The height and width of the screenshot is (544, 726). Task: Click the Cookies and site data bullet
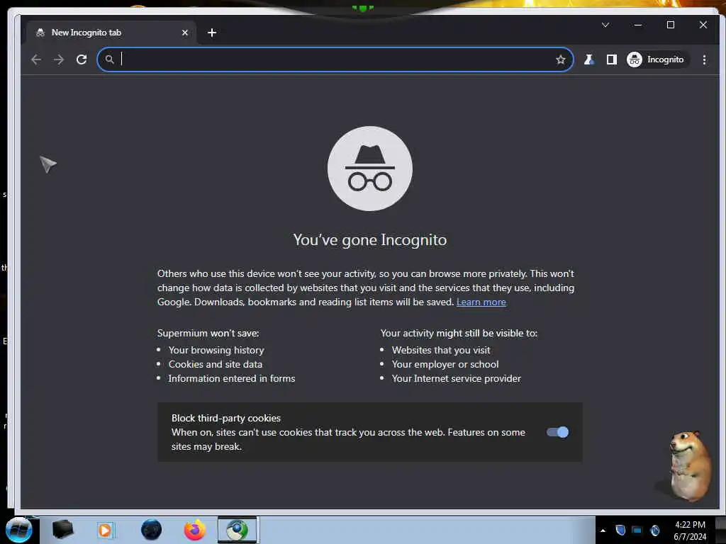(x=216, y=364)
